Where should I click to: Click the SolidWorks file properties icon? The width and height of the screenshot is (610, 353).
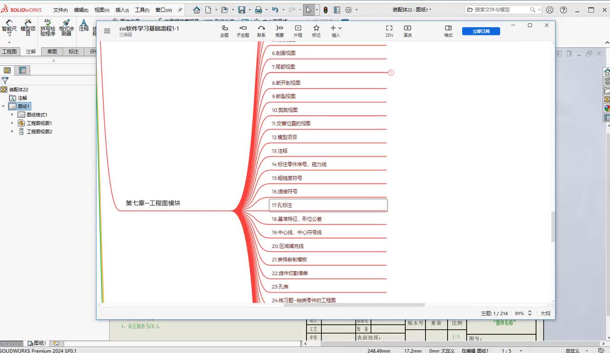tap(336, 10)
